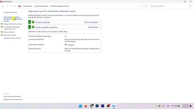The width and height of the screenshot is (194, 109).
Task: Click 'Incoming connections:' label
Action: 36,39
